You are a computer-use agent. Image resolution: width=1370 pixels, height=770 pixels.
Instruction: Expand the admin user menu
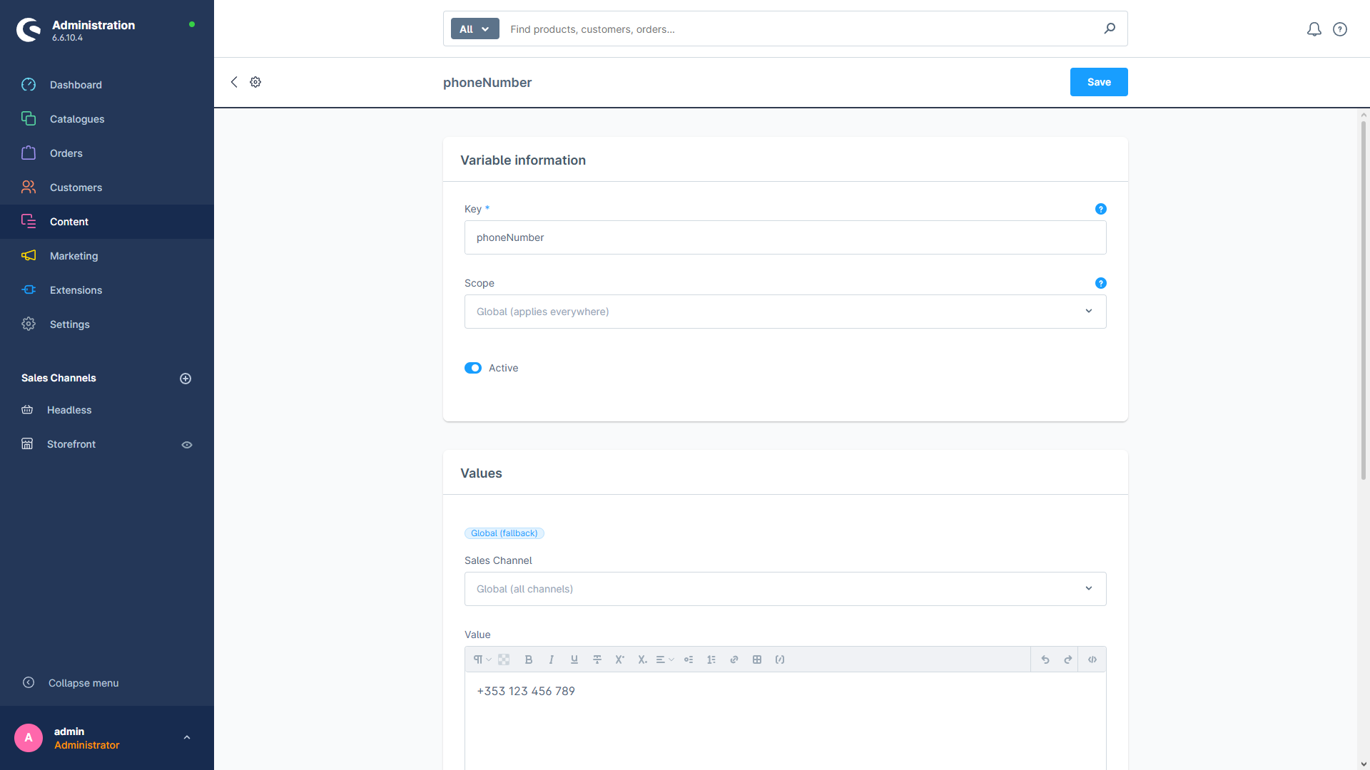pyautogui.click(x=187, y=737)
